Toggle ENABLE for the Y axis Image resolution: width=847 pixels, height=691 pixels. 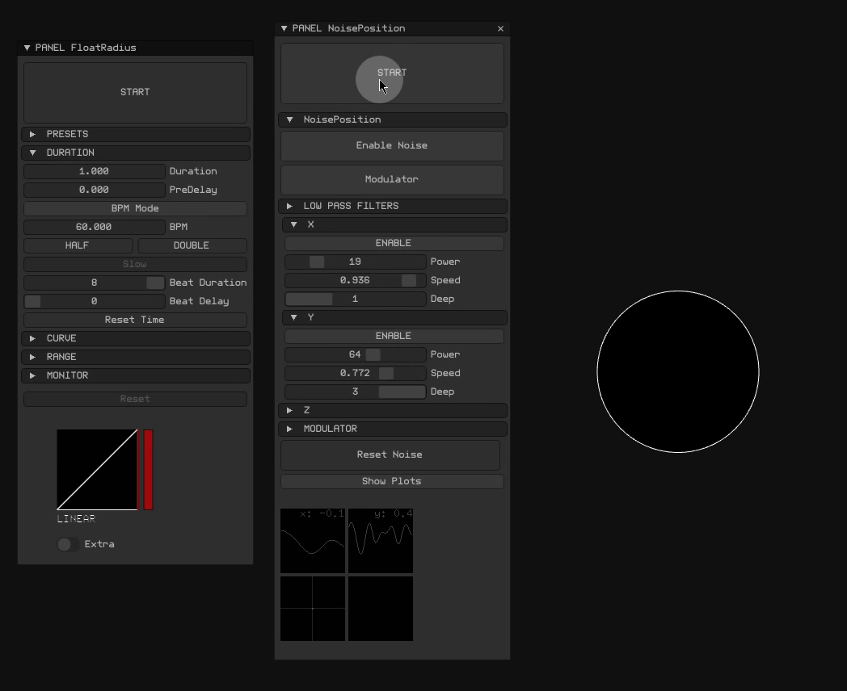point(394,336)
